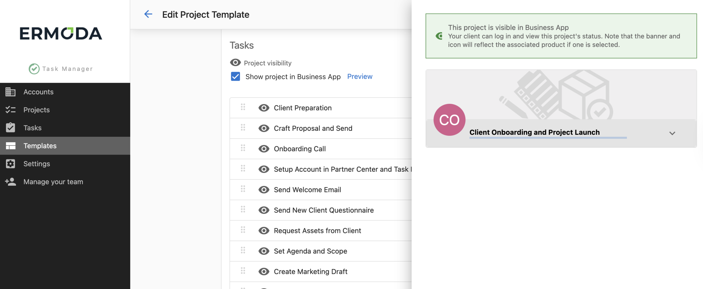
Task: Open the Templates menu item
Action: pyautogui.click(x=40, y=146)
